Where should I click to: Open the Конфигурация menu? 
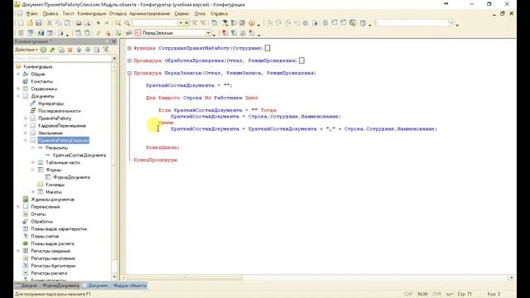[92, 13]
